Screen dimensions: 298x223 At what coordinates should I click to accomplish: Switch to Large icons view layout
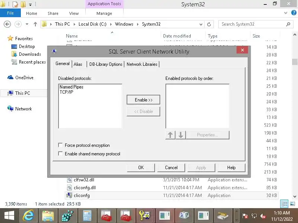[292, 204]
